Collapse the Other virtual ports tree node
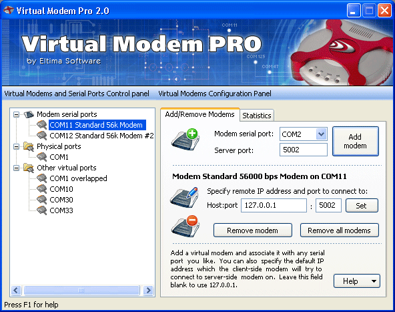The image size is (395, 312). click(x=17, y=168)
